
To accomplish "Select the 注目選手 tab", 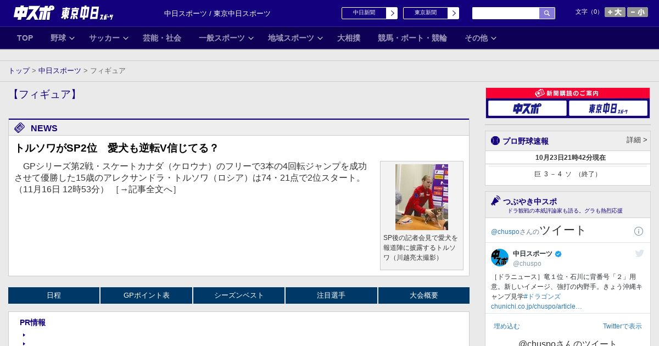I will tap(331, 295).
